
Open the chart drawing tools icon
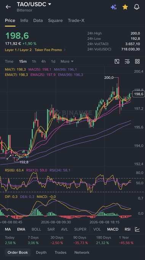point(117,61)
